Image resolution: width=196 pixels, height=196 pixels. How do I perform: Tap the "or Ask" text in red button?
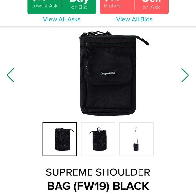152,7
